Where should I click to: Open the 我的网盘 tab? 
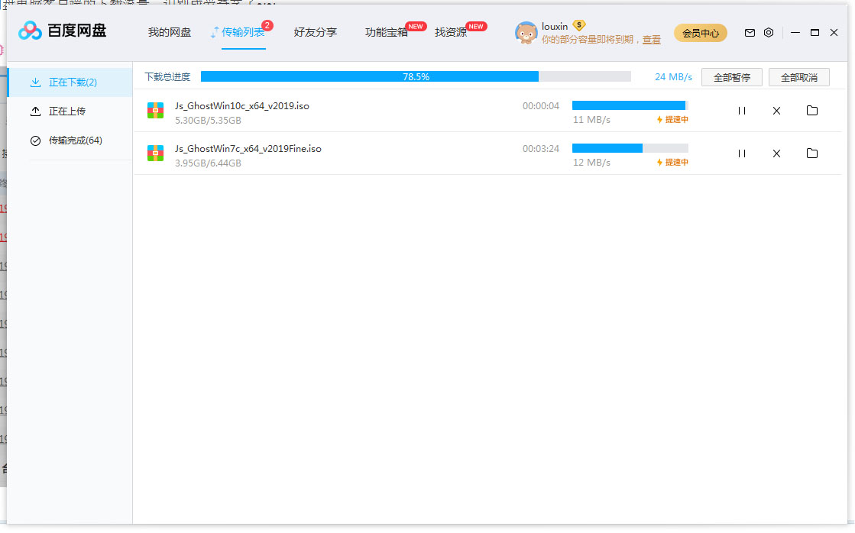pyautogui.click(x=169, y=32)
